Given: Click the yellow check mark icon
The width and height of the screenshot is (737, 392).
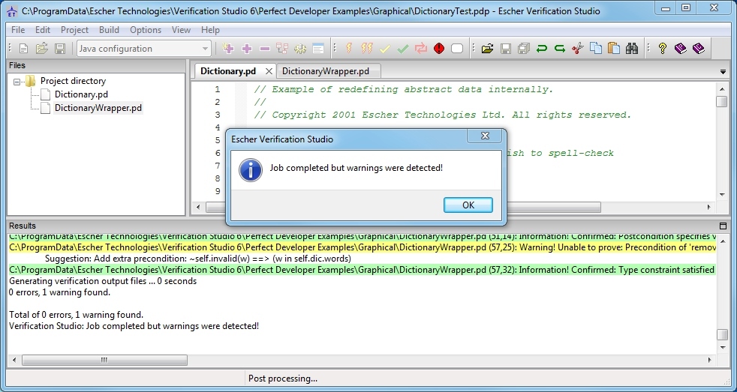Looking at the screenshot, I should tap(385, 49).
